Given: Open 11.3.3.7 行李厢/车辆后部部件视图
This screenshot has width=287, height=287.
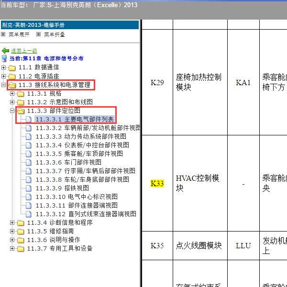Looking at the screenshot, I should pyautogui.click(x=86, y=171).
